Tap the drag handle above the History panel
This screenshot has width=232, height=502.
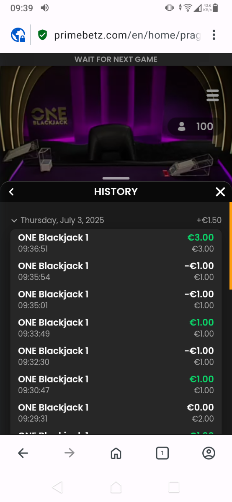tap(116, 179)
